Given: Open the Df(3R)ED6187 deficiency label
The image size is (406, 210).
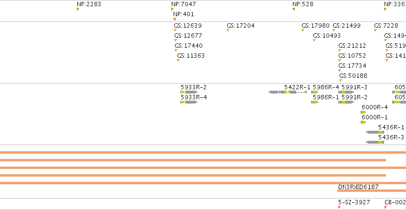Looking at the screenshot, I should coord(358,187).
